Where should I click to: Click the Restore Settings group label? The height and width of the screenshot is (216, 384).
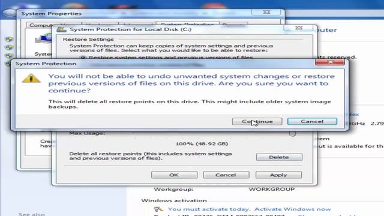(x=88, y=39)
